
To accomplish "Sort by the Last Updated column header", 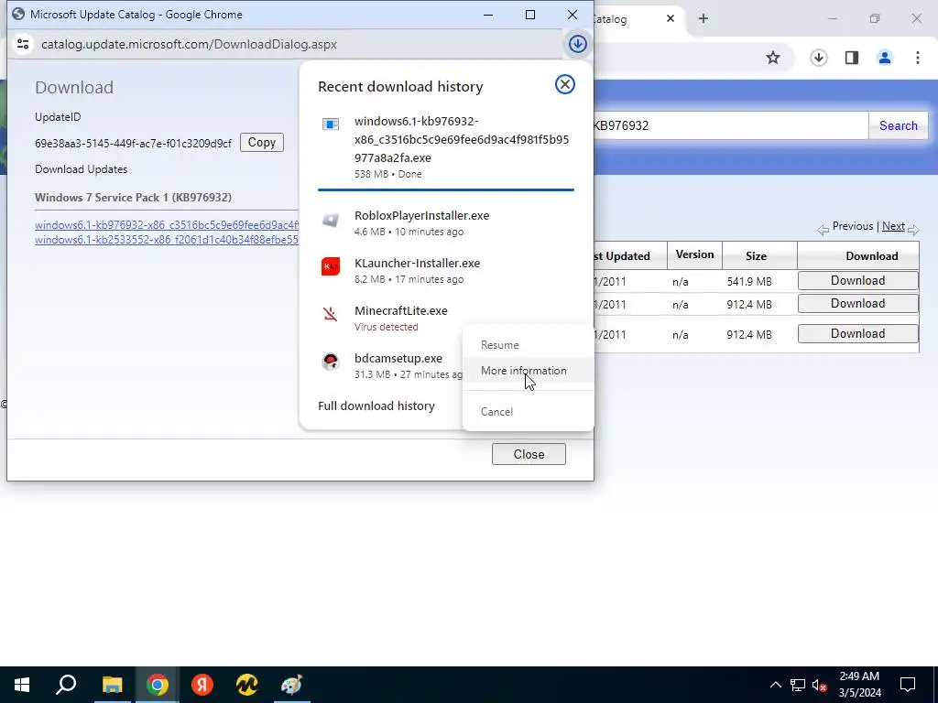I will coord(622,256).
